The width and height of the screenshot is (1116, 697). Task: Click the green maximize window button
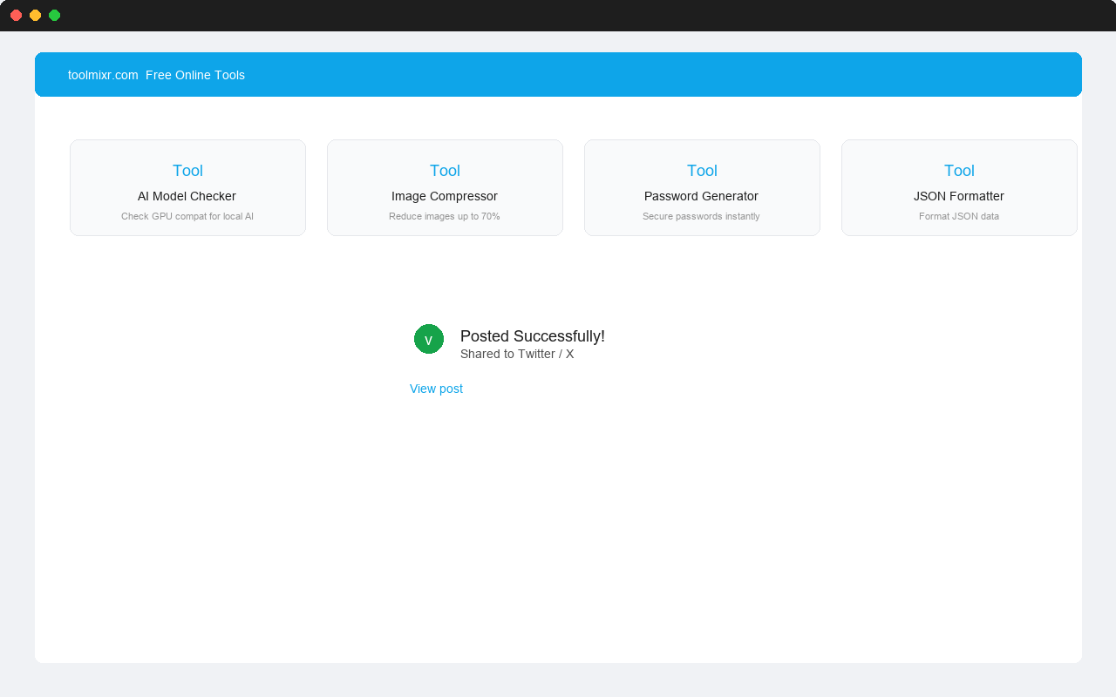click(x=54, y=15)
